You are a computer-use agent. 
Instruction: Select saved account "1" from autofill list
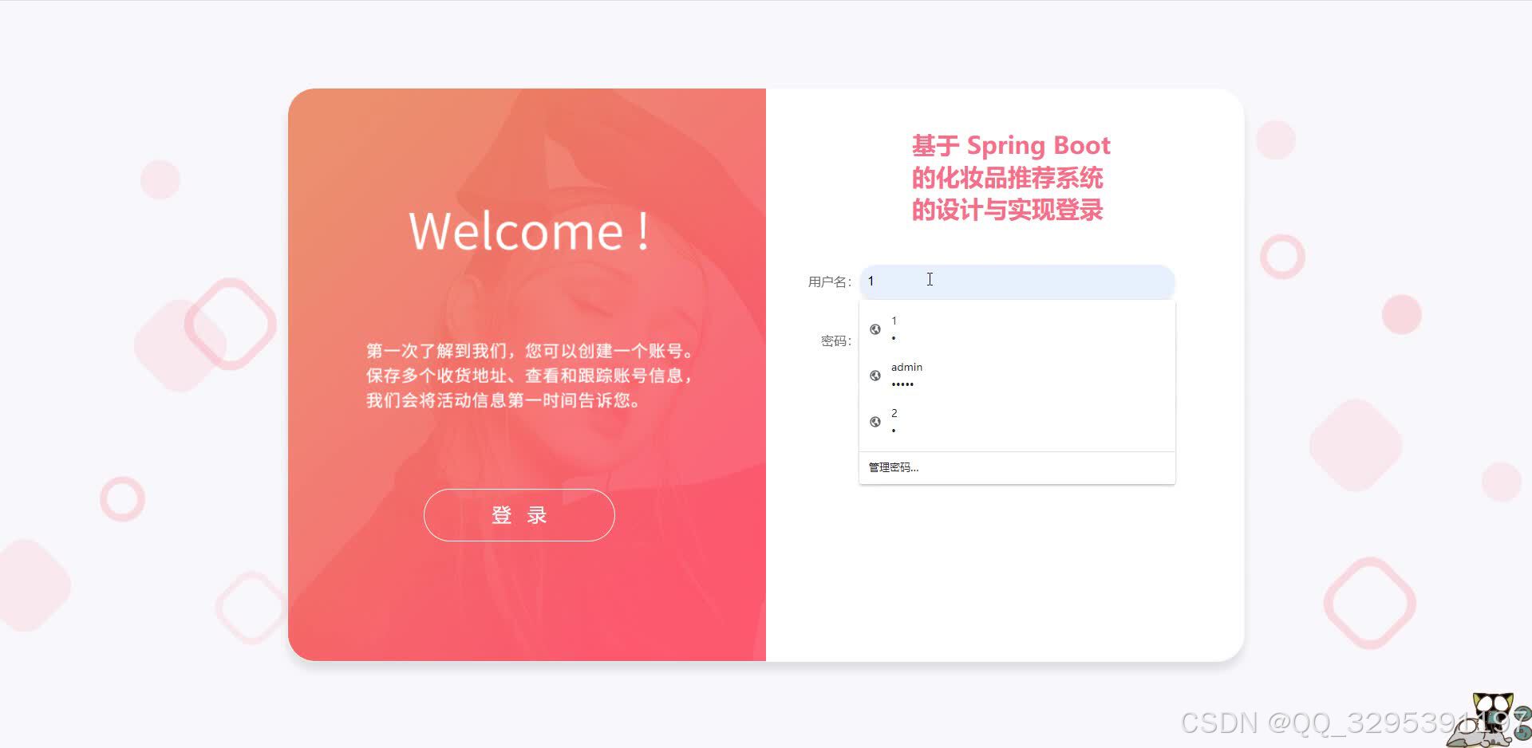point(1017,329)
